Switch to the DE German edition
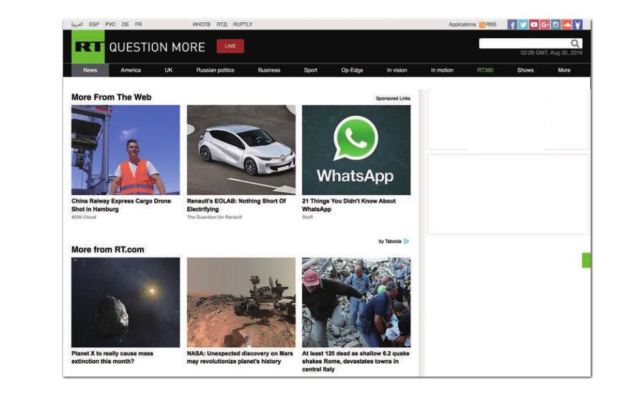Viewport: 644px width, 400px height. tap(126, 25)
